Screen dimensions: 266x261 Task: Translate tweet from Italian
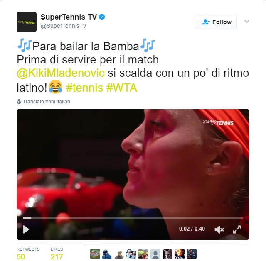click(46, 101)
